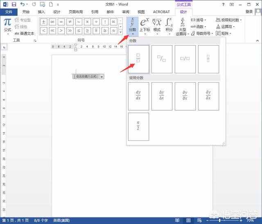Insert the π/2 common fraction
Screen dimensions: 262x224
[138, 127]
